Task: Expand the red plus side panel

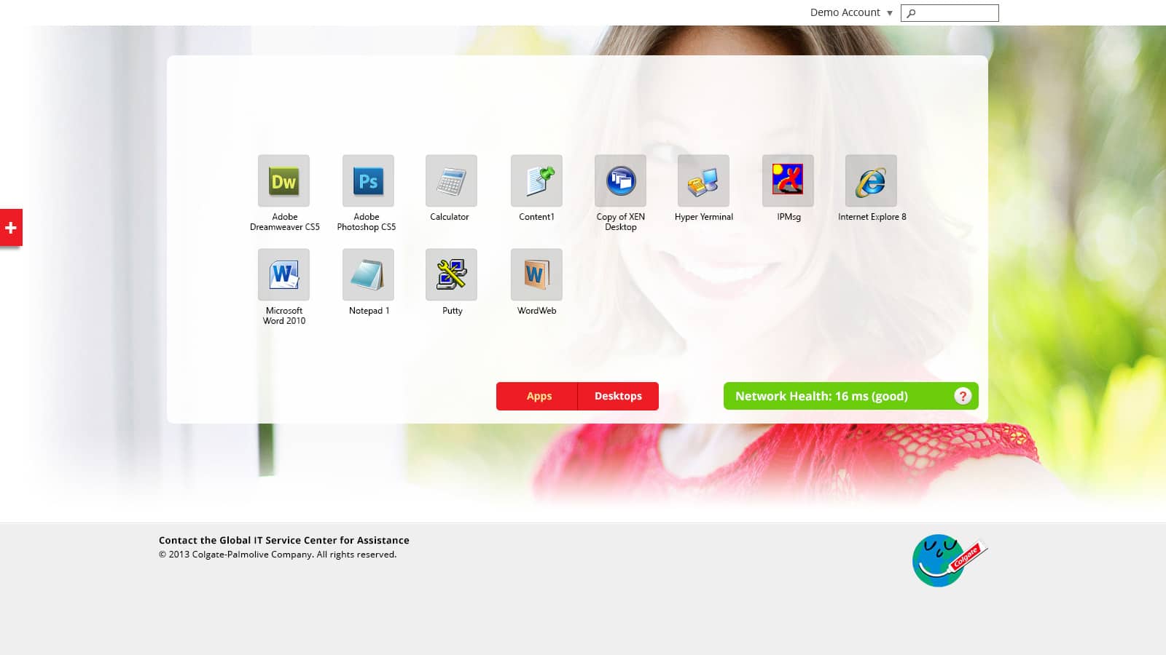Action: coord(11,228)
